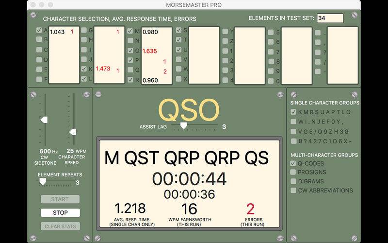
Task: Enable the digit 2 checkbox
Action: 225,60
